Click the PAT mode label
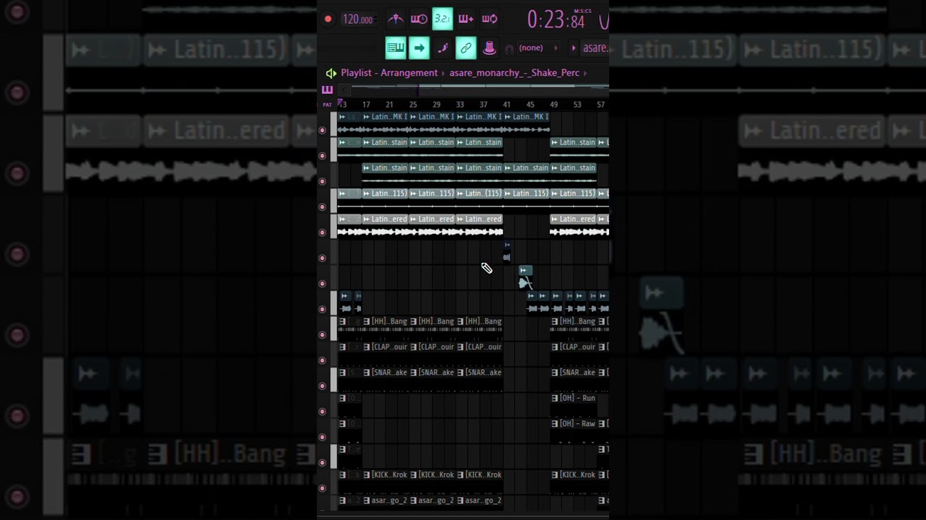 [x=327, y=105]
